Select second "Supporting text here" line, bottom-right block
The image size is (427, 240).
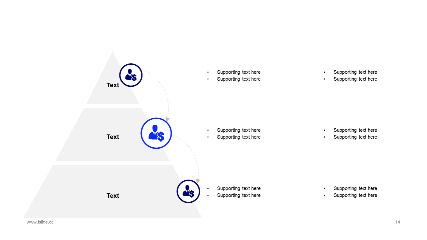pyautogui.click(x=355, y=195)
